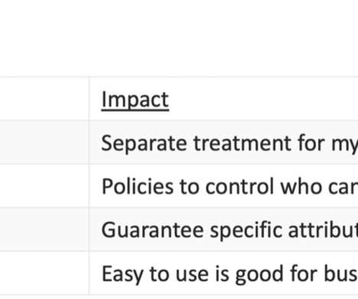The height and width of the screenshot is (299, 358).
Task: Click the empty cell left of 'Separate treatment'
Action: pyautogui.click(x=44, y=142)
